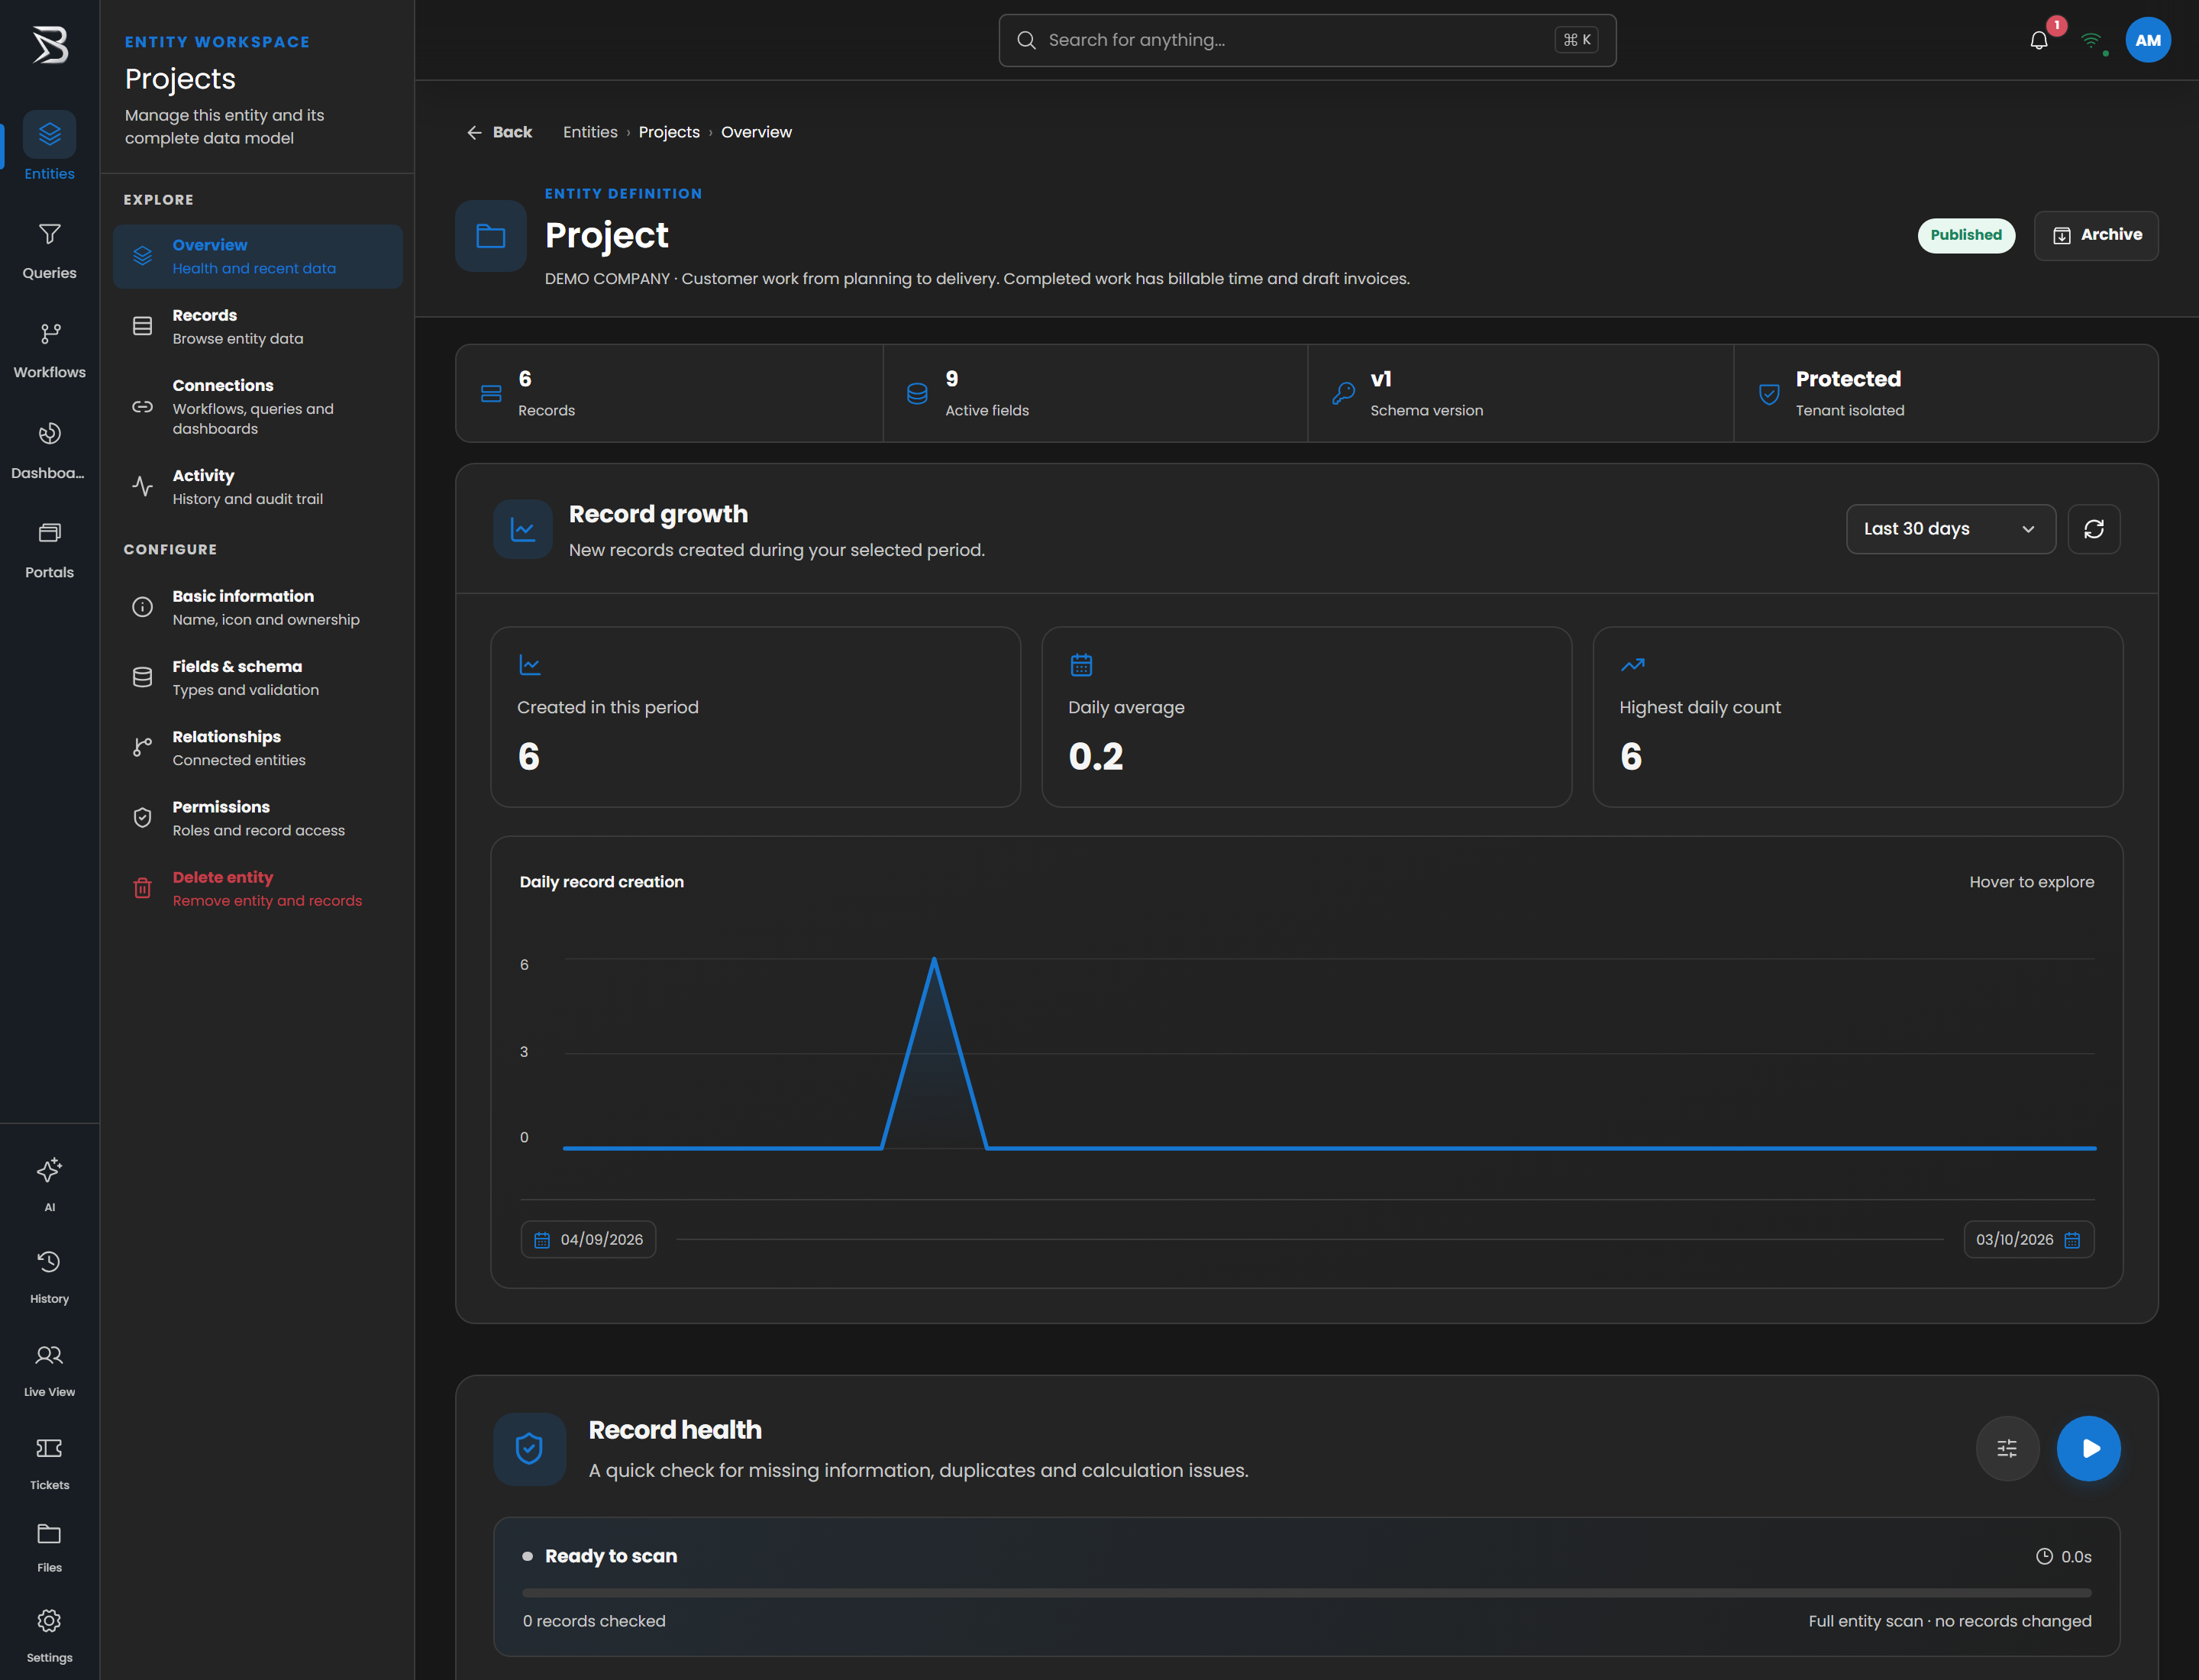2199x1680 pixels.
Task: Open Connections in the sidebar
Action: [x=258, y=406]
